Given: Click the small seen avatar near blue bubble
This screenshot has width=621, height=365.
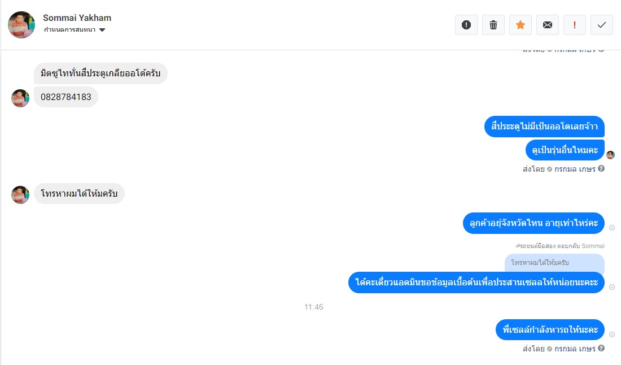Looking at the screenshot, I should 610,155.
